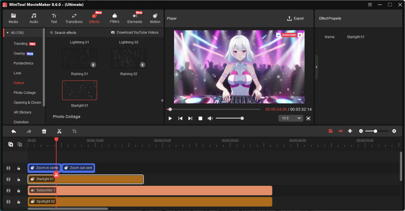
Task: Collapse the Effect Property side panel
Action: 316,67
